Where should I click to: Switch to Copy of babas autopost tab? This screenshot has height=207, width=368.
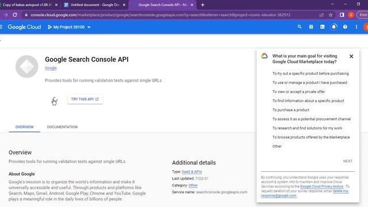point(27,5)
